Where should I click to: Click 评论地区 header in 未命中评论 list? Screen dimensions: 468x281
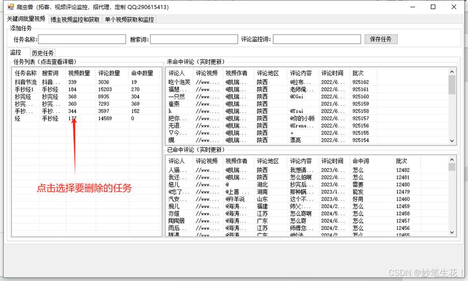(271, 73)
